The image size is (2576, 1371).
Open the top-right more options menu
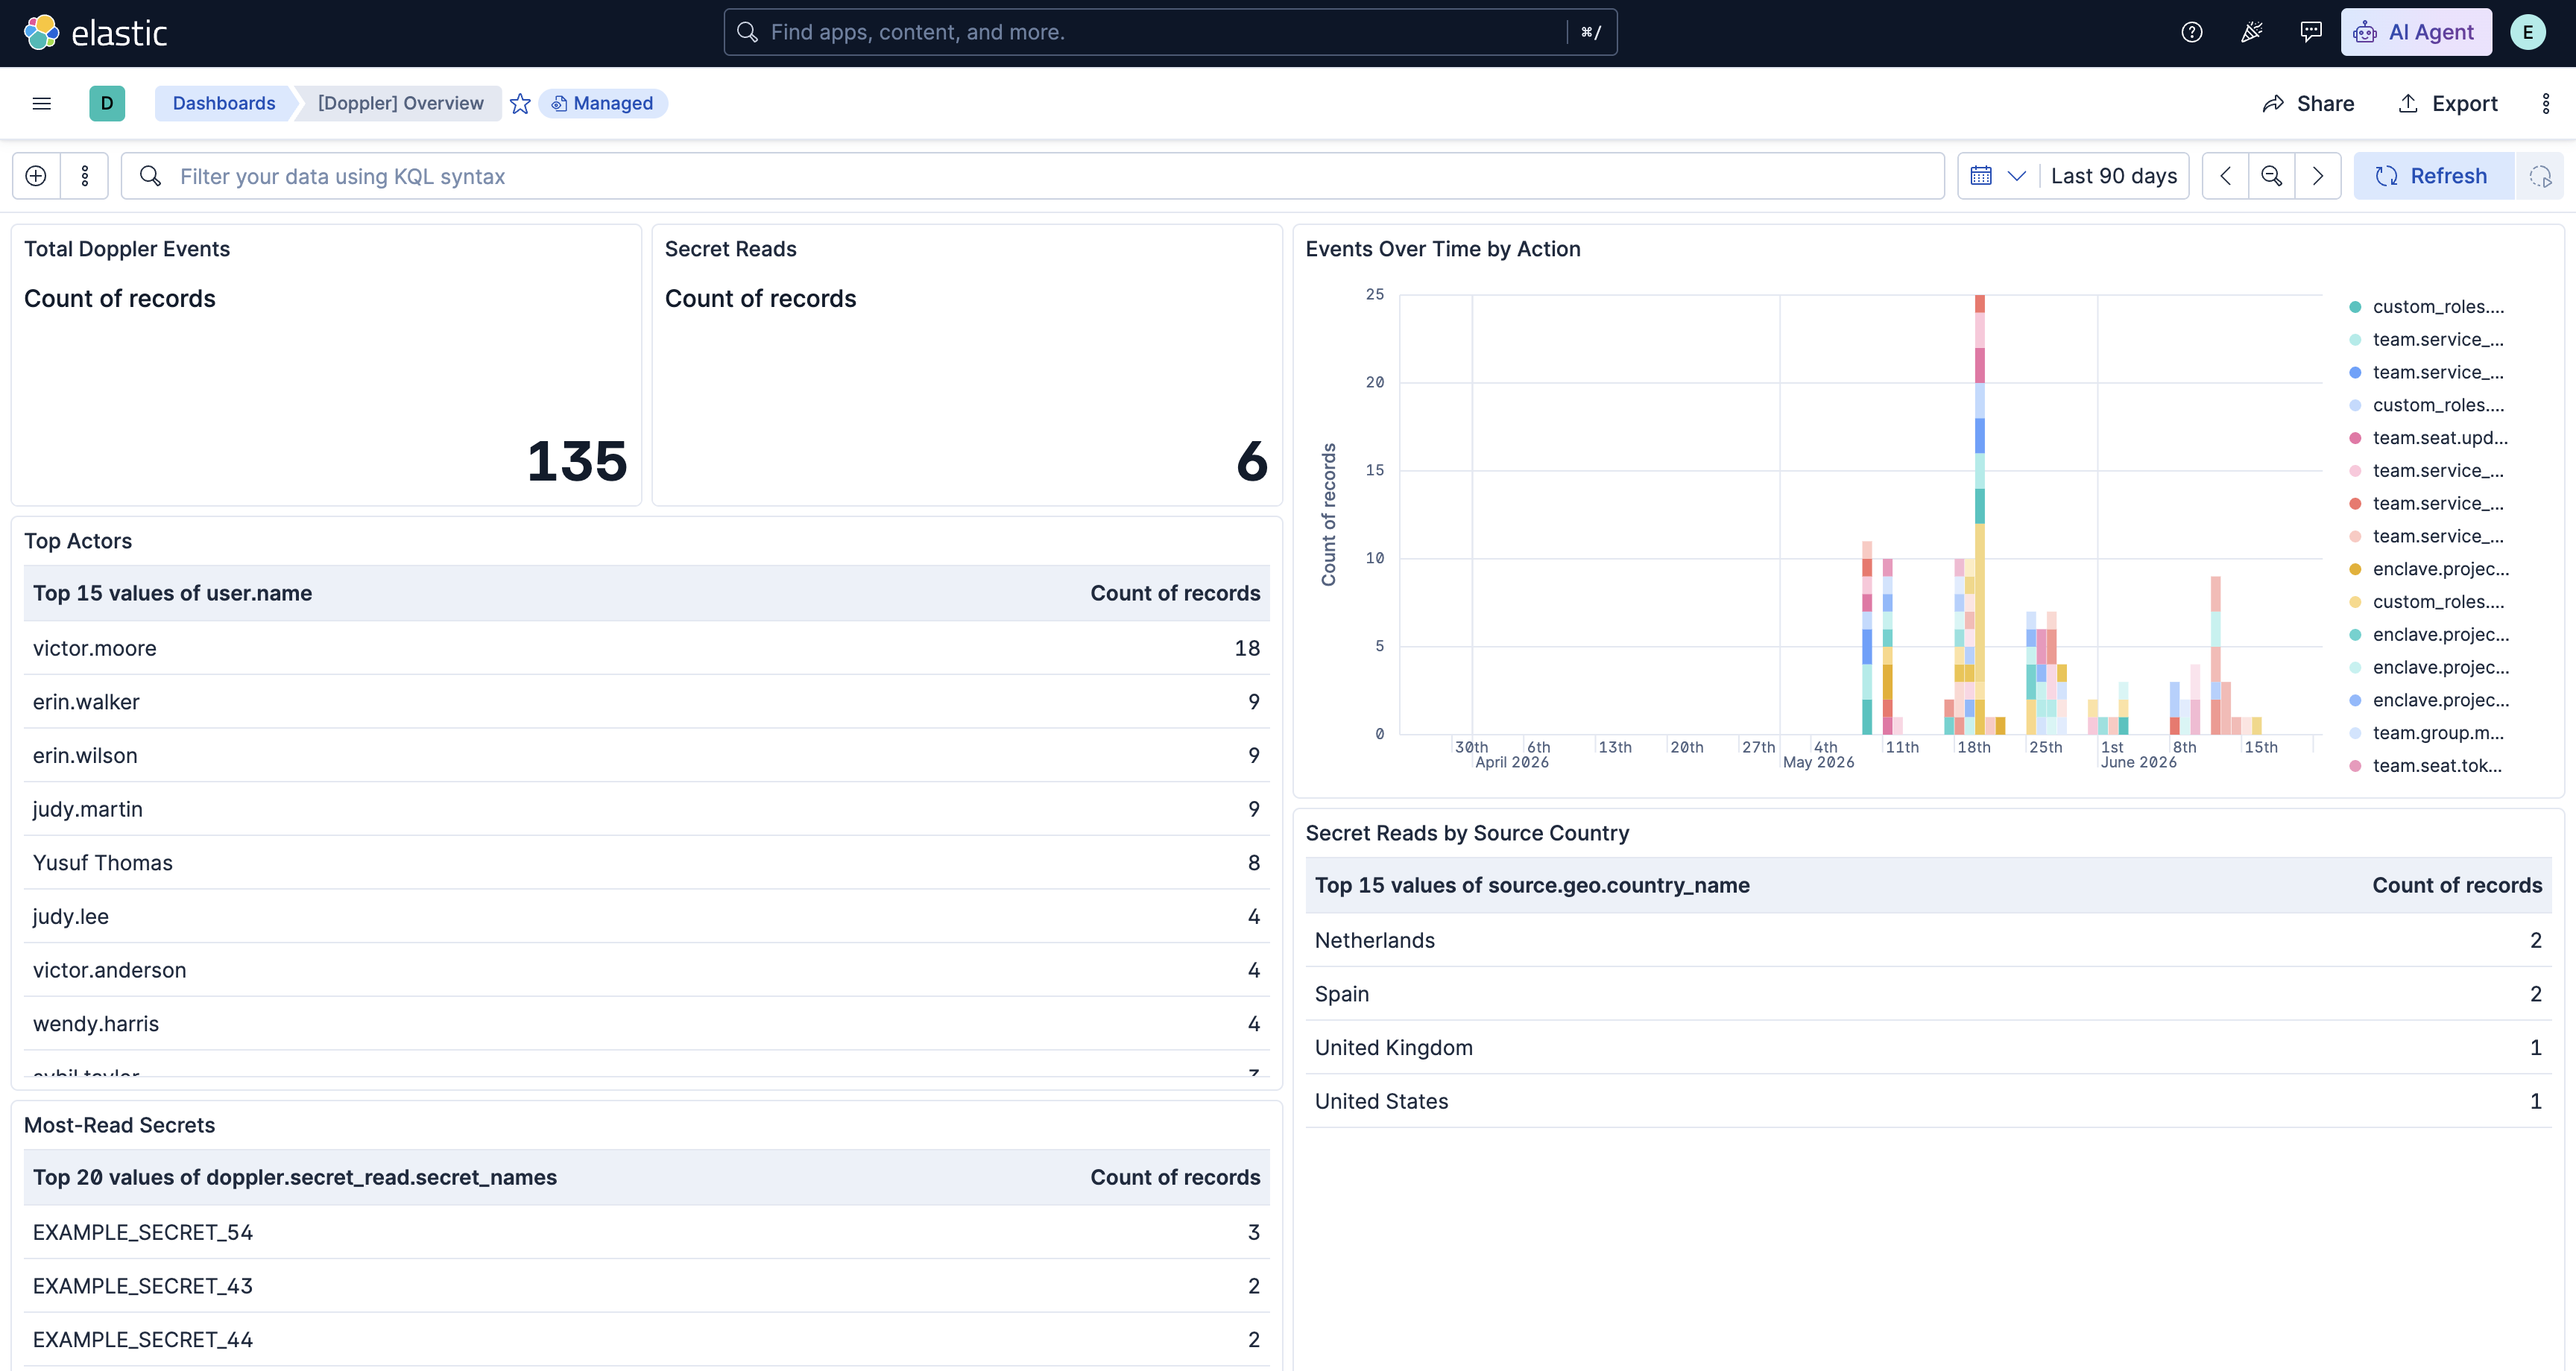[x=2545, y=103]
